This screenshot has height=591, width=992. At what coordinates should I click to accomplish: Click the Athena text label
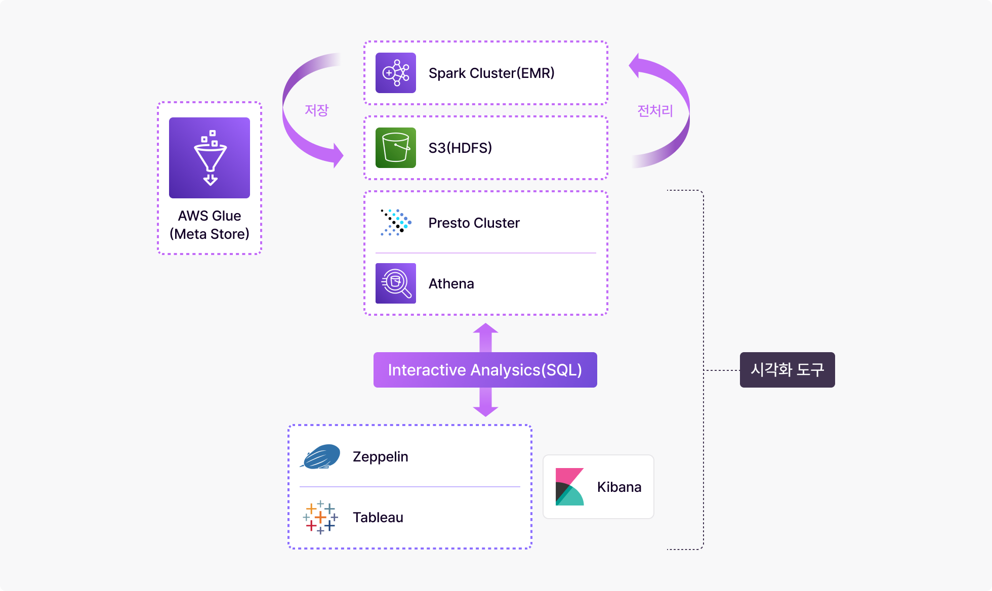pos(451,283)
